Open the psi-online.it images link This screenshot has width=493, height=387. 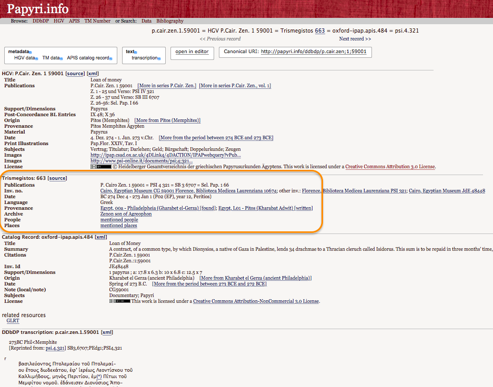pyautogui.click(x=142, y=161)
